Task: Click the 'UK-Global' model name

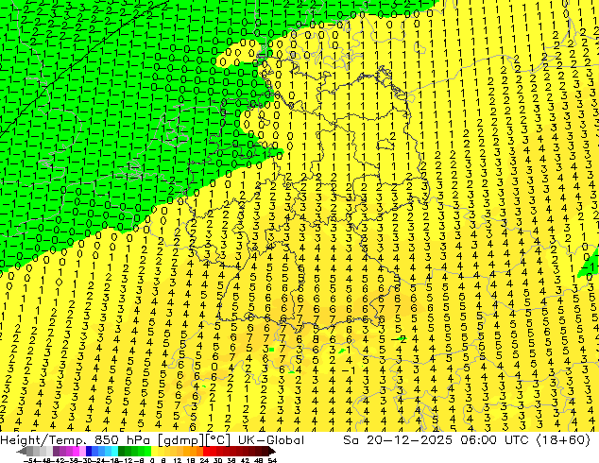Action: pos(271,440)
